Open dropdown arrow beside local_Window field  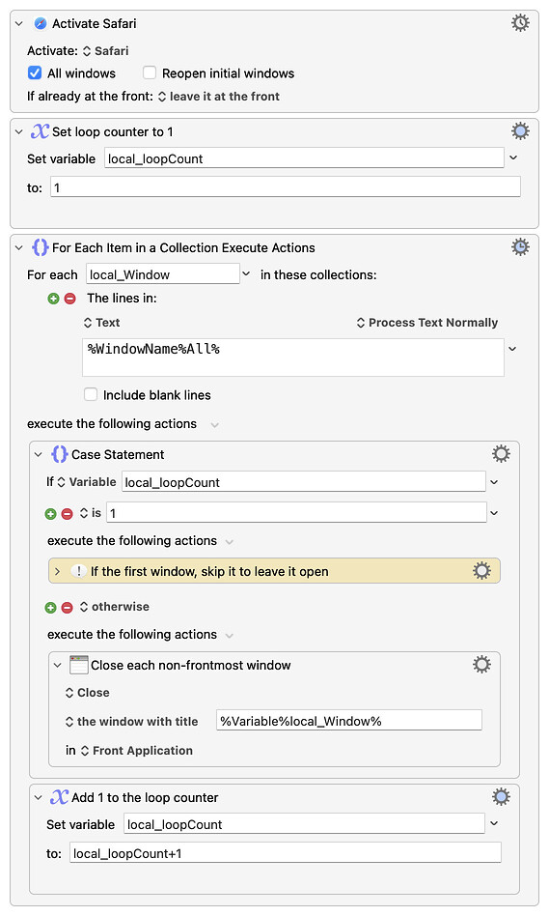click(246, 273)
